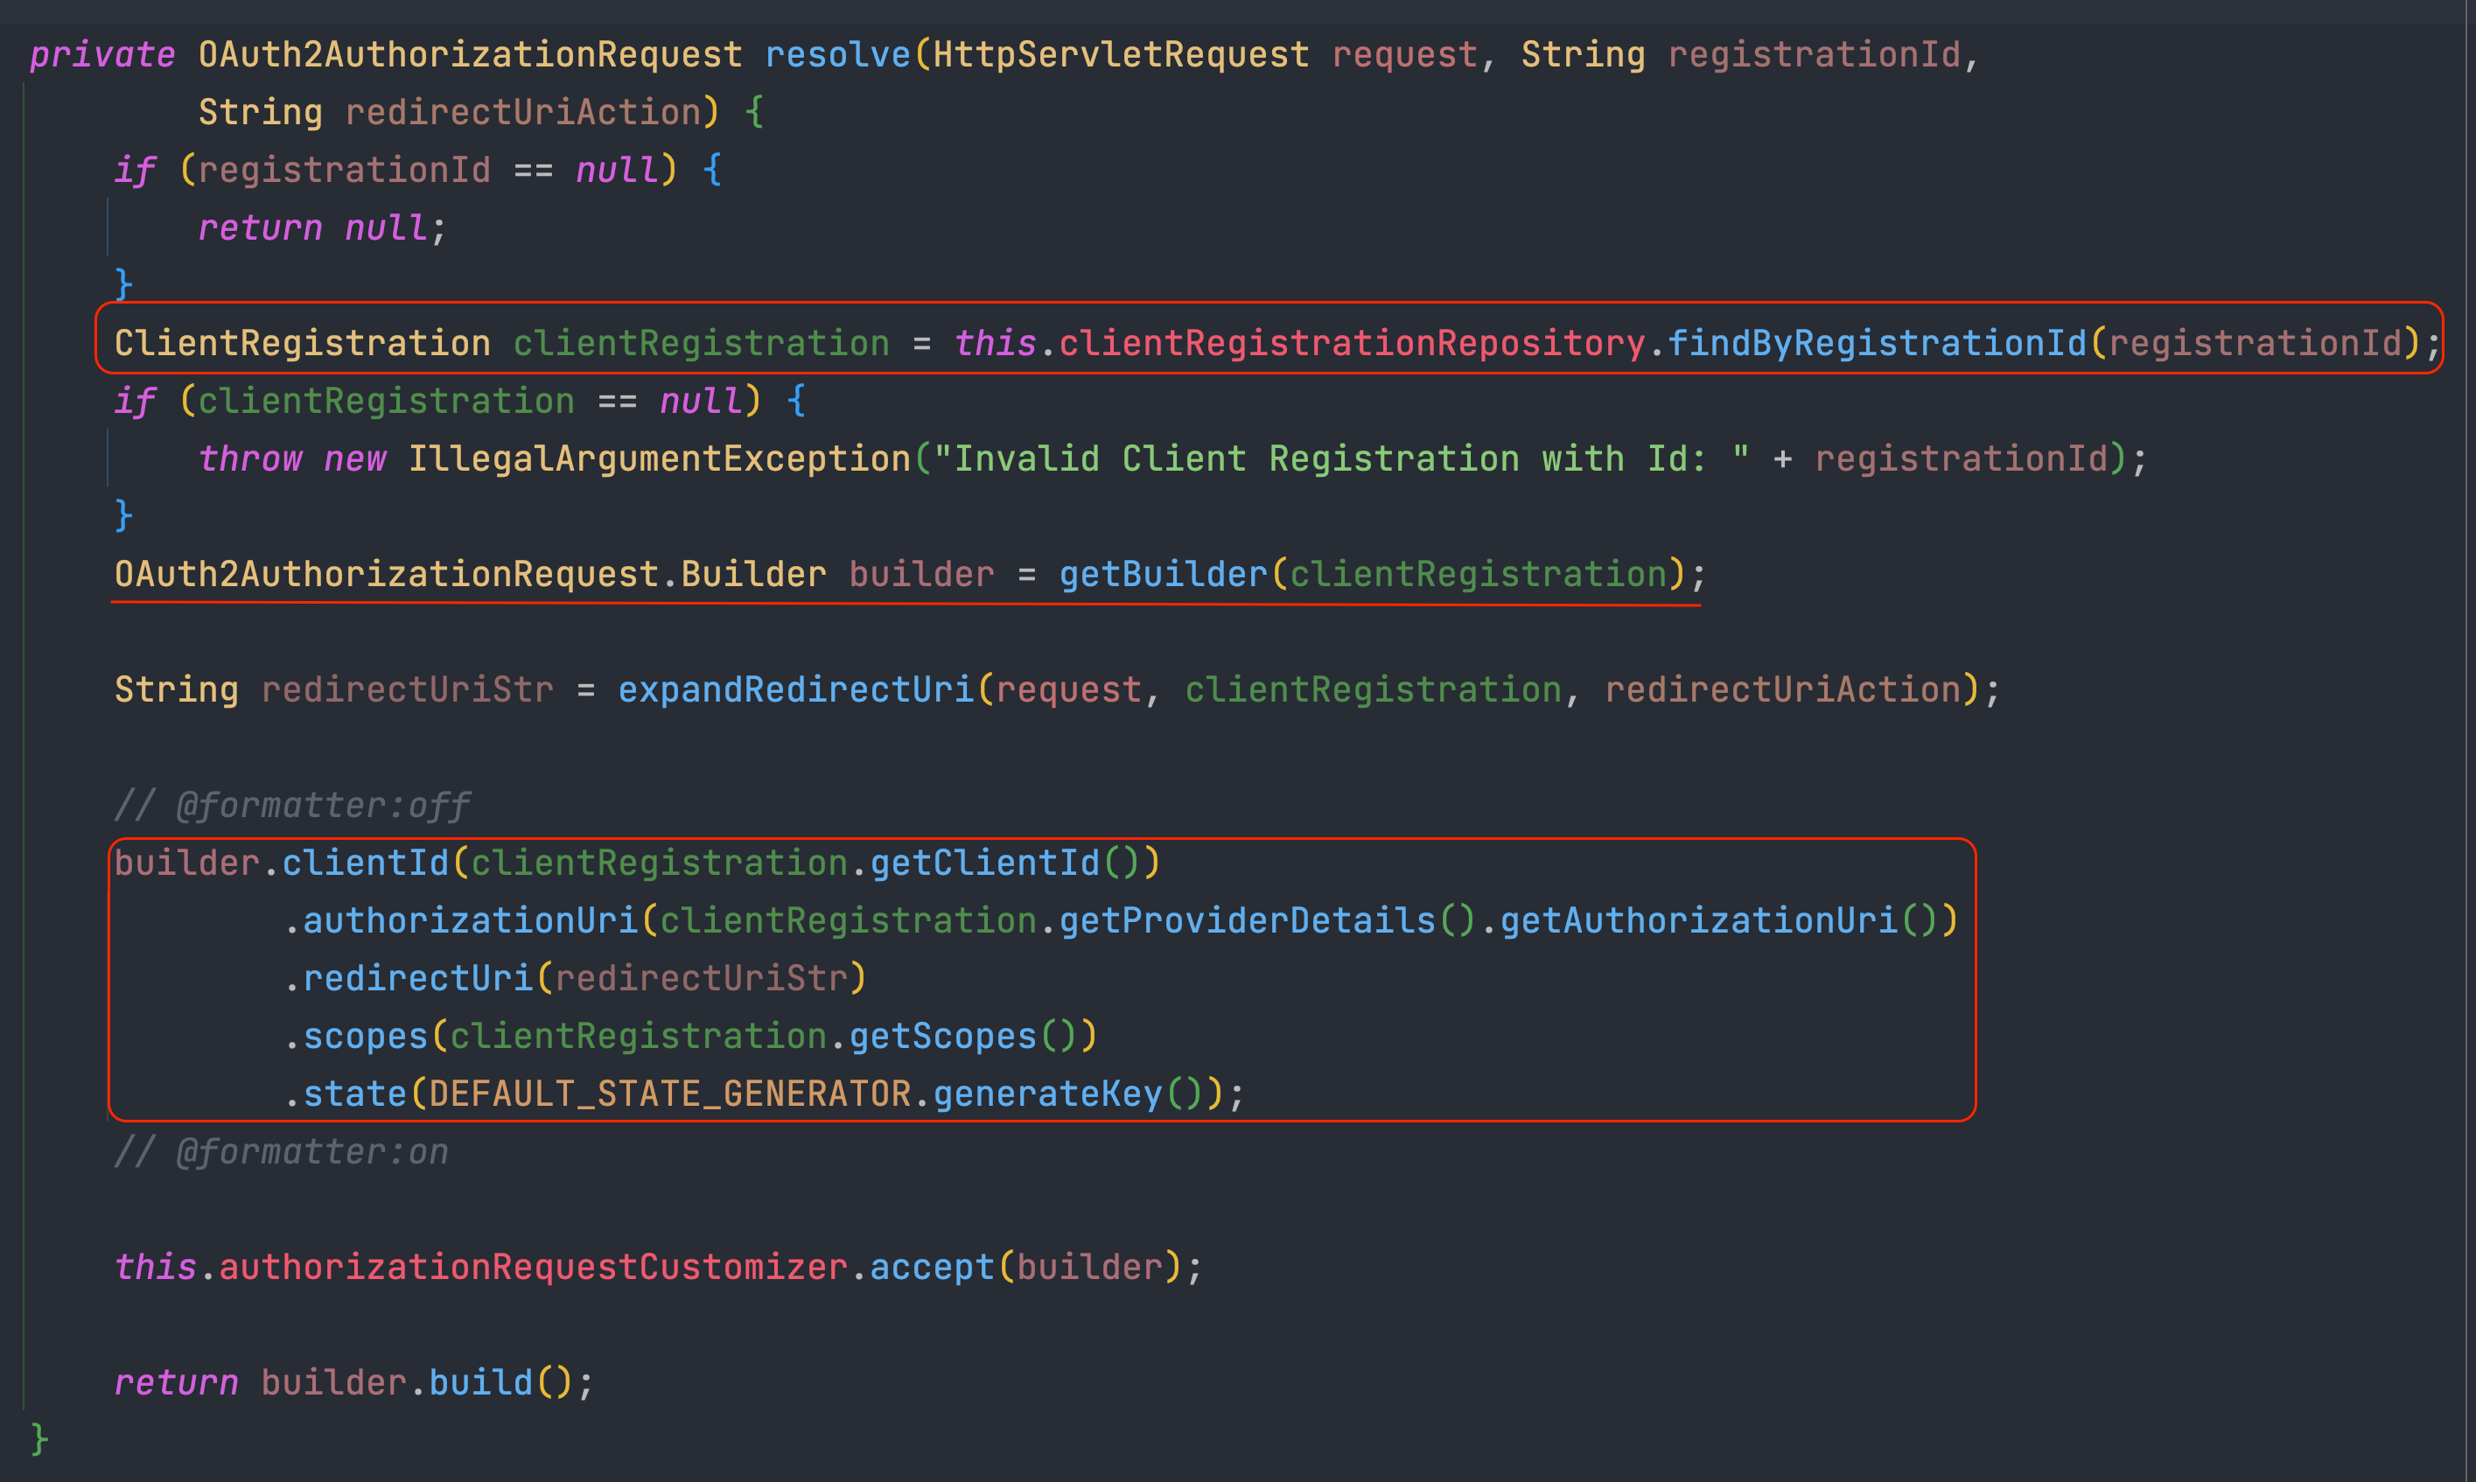Click DEFAULT_STATE_GENERATOR constant
The width and height of the screenshot is (2476, 1482).
[669, 1094]
